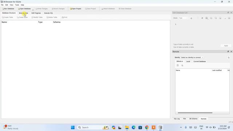Open the Tools menu

point(17,5)
